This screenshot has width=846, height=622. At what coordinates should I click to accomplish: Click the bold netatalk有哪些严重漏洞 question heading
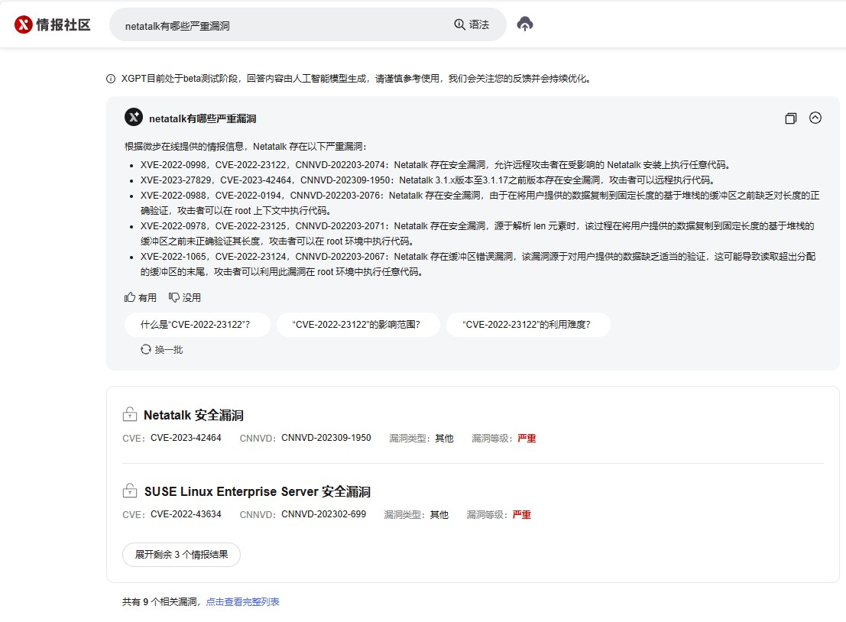pyautogui.click(x=203, y=118)
